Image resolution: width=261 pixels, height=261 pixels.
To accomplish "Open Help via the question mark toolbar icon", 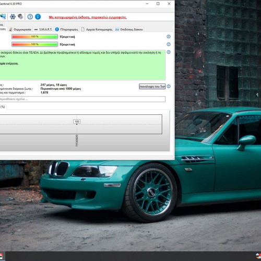I will pos(30,17).
